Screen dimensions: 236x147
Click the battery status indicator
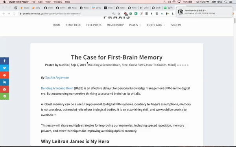187,2
